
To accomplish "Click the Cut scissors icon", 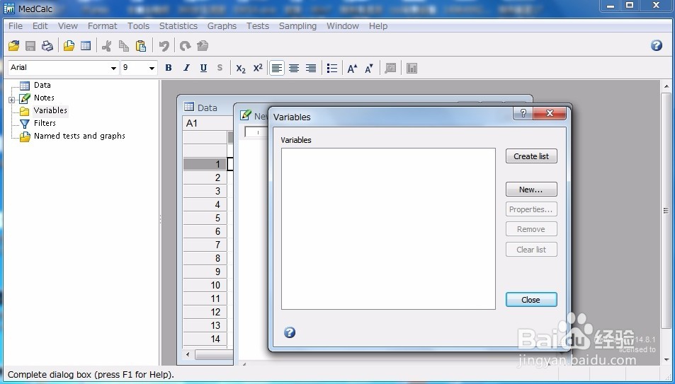I will 107,45.
